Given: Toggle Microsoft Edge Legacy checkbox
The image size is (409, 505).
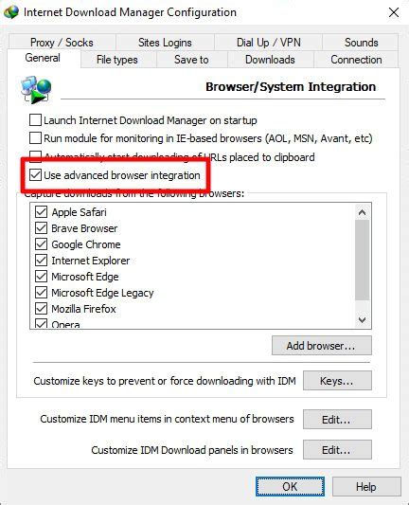Looking at the screenshot, I should (41, 293).
